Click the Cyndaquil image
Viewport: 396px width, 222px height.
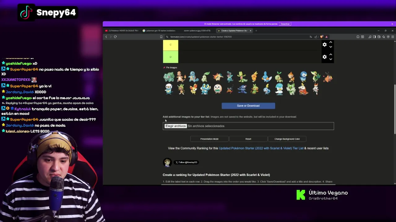[218, 77]
